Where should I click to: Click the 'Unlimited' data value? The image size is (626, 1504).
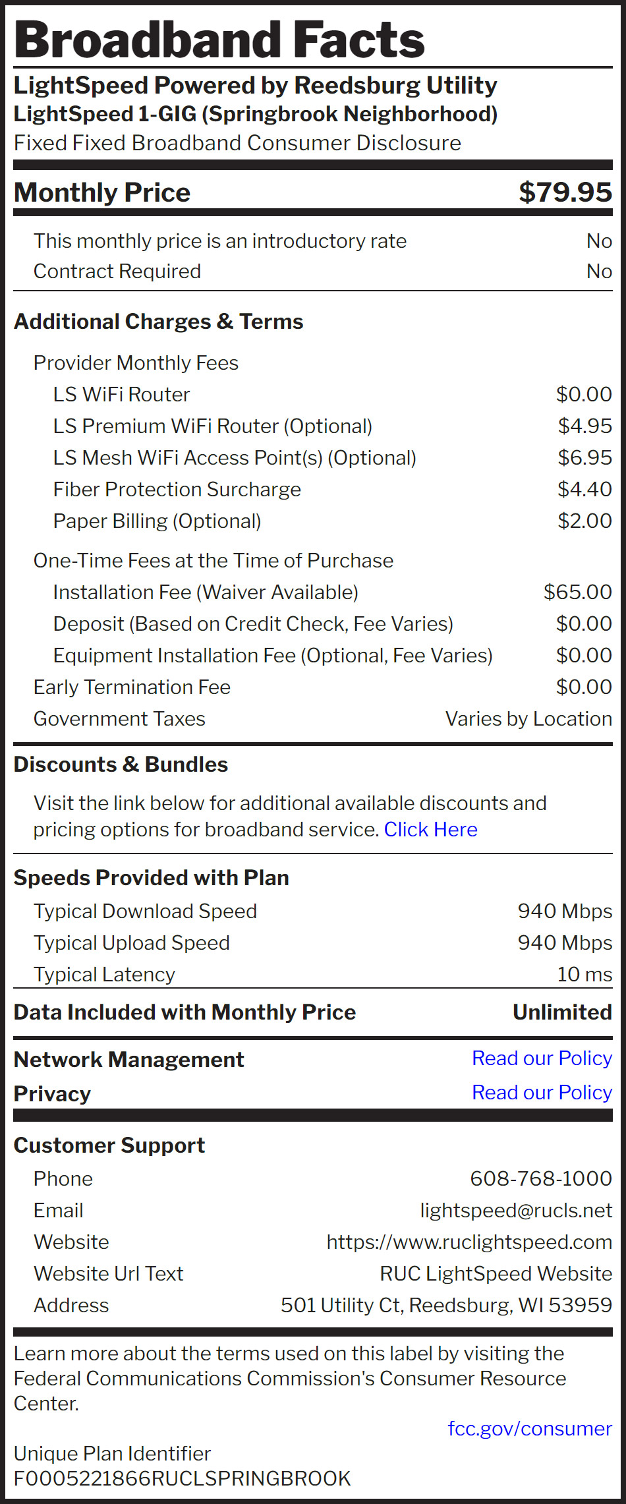click(562, 1012)
